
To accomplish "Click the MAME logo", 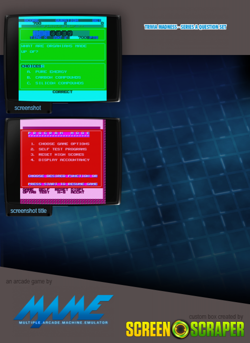I will [64, 311].
